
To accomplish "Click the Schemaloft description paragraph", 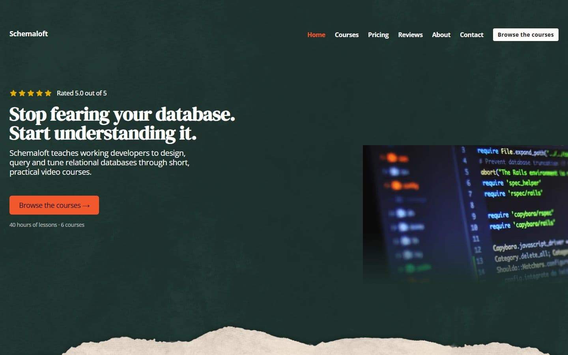I will click(x=99, y=163).
